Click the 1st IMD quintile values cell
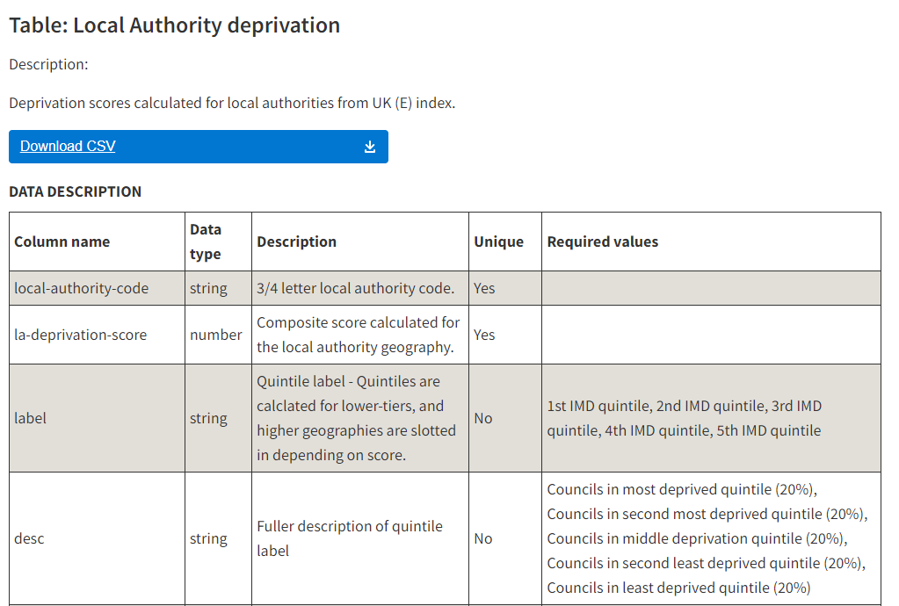 pos(711,418)
